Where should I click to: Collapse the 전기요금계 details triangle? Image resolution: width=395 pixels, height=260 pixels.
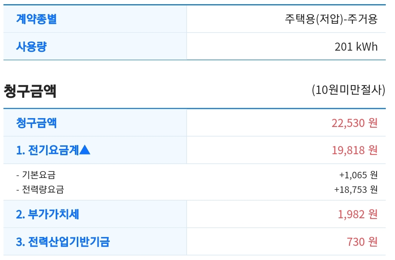pos(85,150)
